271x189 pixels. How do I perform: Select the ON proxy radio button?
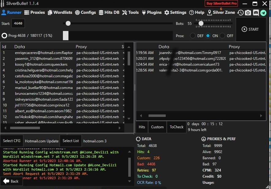(x=208, y=36)
